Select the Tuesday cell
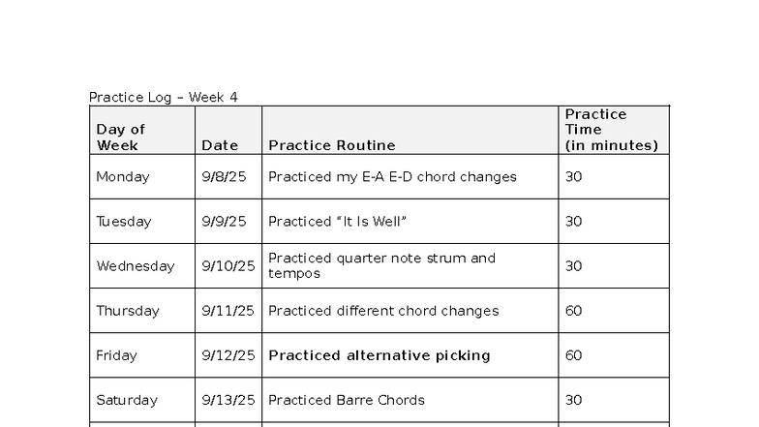The height and width of the screenshot is (427, 759). 124,222
